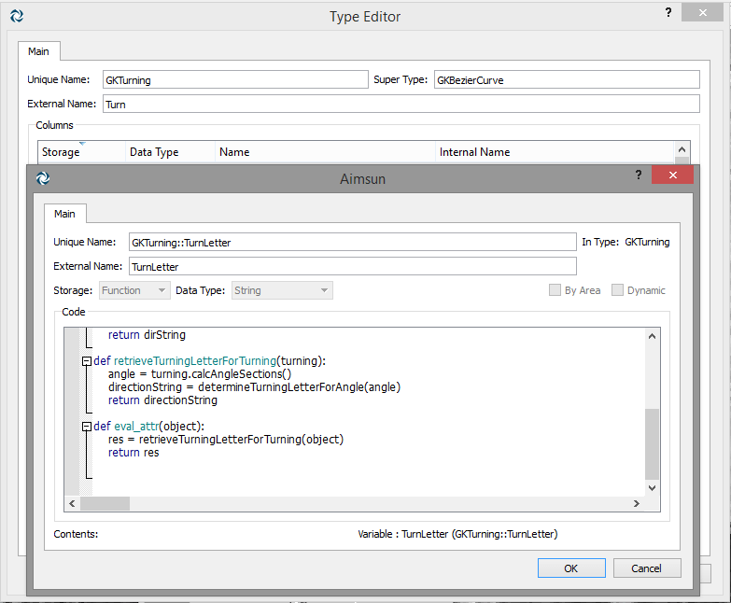Collapse the retrieveTurningLetterForTurning function fold marker

pyautogui.click(x=86, y=361)
